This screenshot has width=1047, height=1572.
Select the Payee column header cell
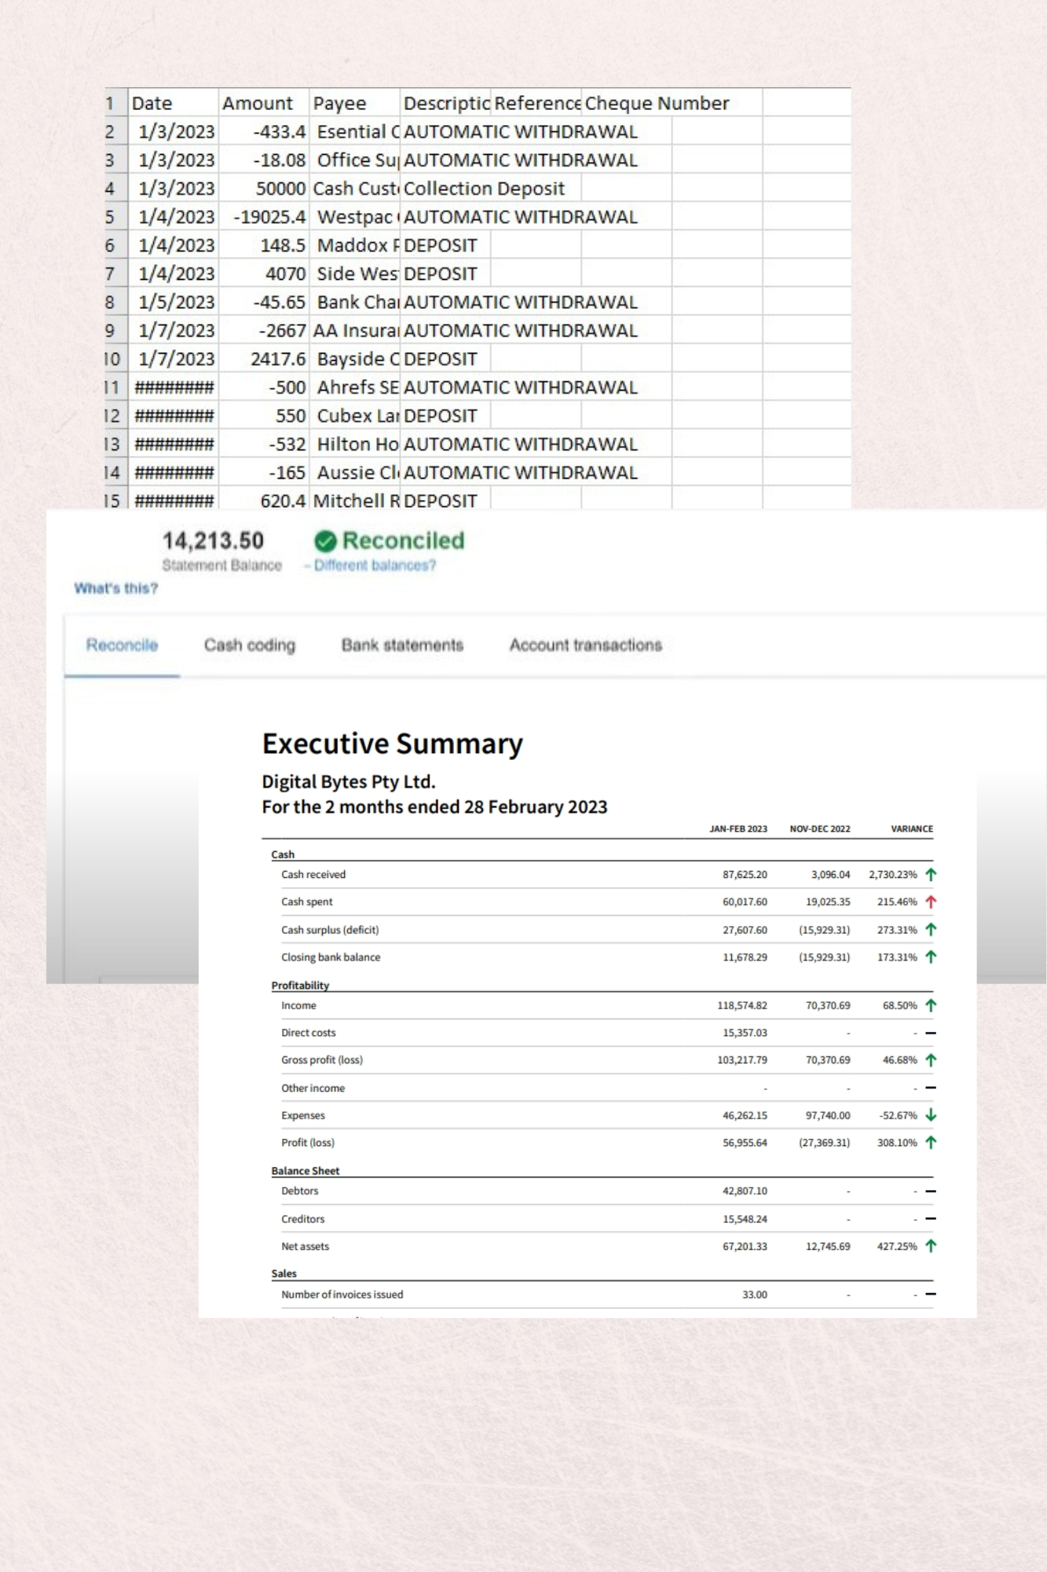[x=355, y=103]
